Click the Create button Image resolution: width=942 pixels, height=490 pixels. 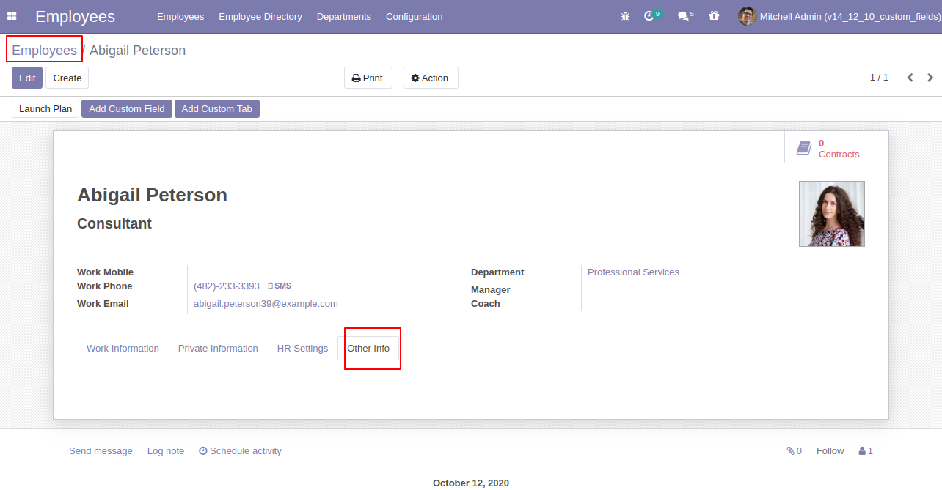click(67, 78)
